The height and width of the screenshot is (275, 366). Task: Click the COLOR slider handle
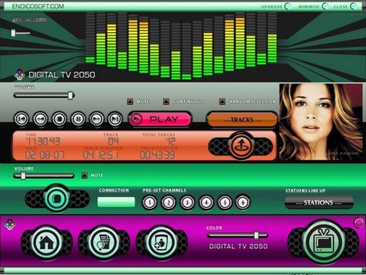(x=257, y=235)
